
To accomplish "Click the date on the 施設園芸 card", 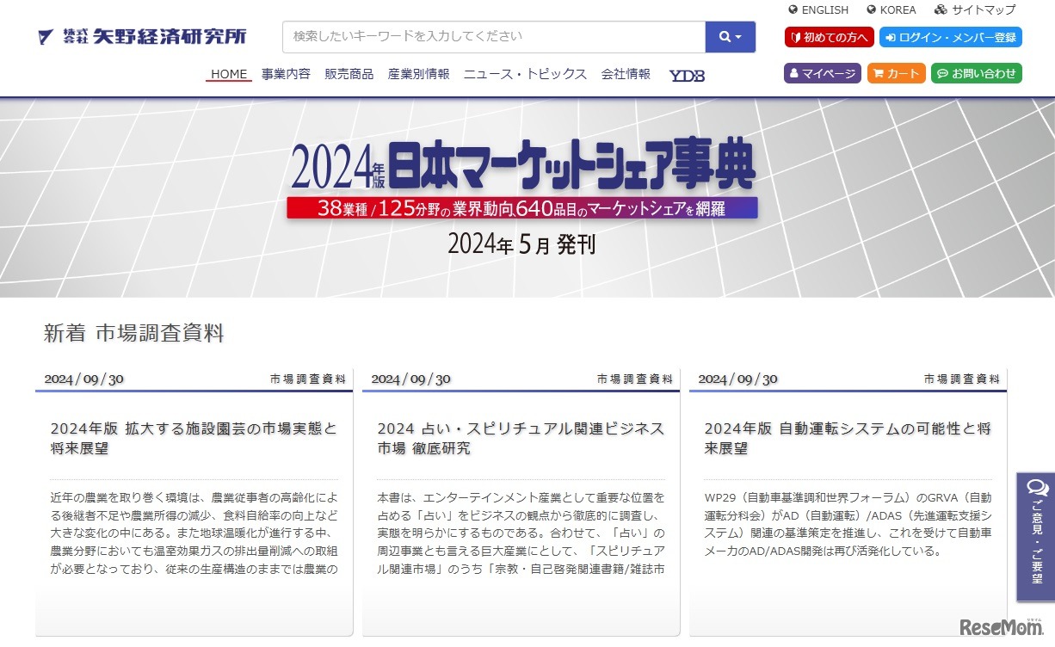I will [x=83, y=379].
